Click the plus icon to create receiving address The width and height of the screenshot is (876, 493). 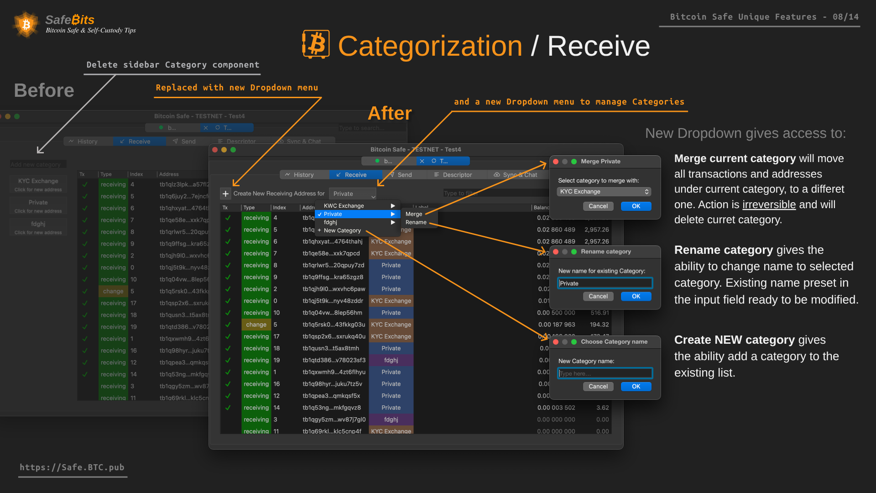pyautogui.click(x=225, y=194)
